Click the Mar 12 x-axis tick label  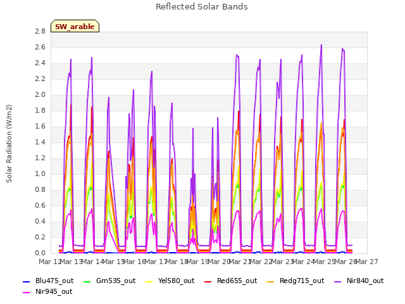(x=50, y=262)
